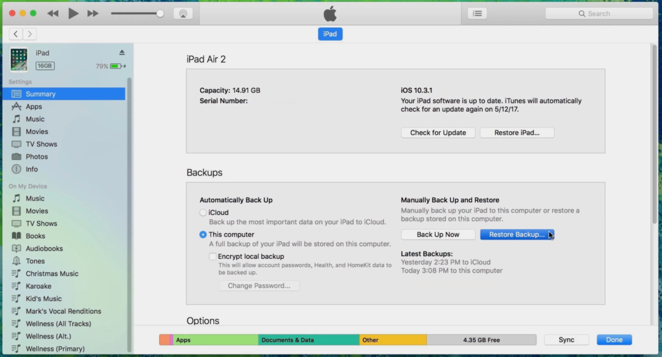Click the iPad device thumbnail

click(19, 59)
